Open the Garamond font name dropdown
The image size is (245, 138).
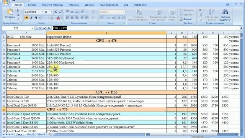42,12
